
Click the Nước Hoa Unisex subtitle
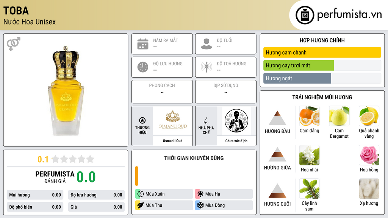(x=30, y=22)
